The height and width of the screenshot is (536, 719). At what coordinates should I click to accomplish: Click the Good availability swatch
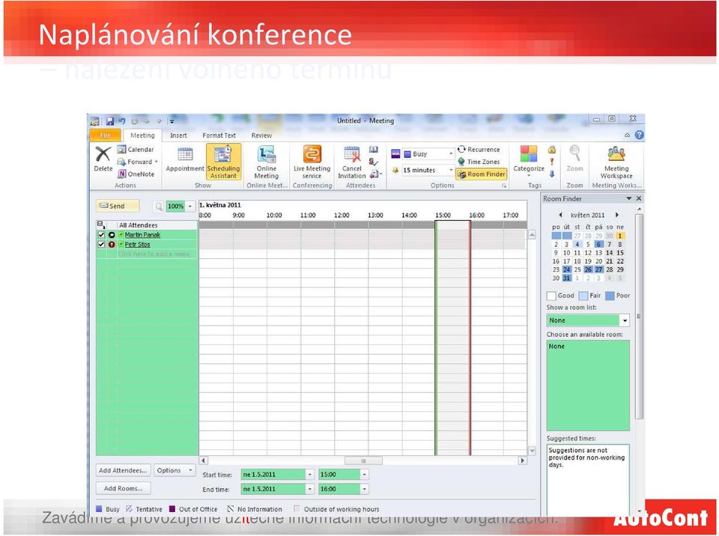(x=552, y=296)
